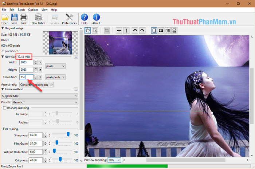Image resolution: width=255 pixels, height=169 pixels.
Task: Click the preview horizontal scrollbar
Action: click(x=186, y=160)
